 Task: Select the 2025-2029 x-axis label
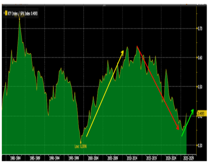tap(189, 158)
